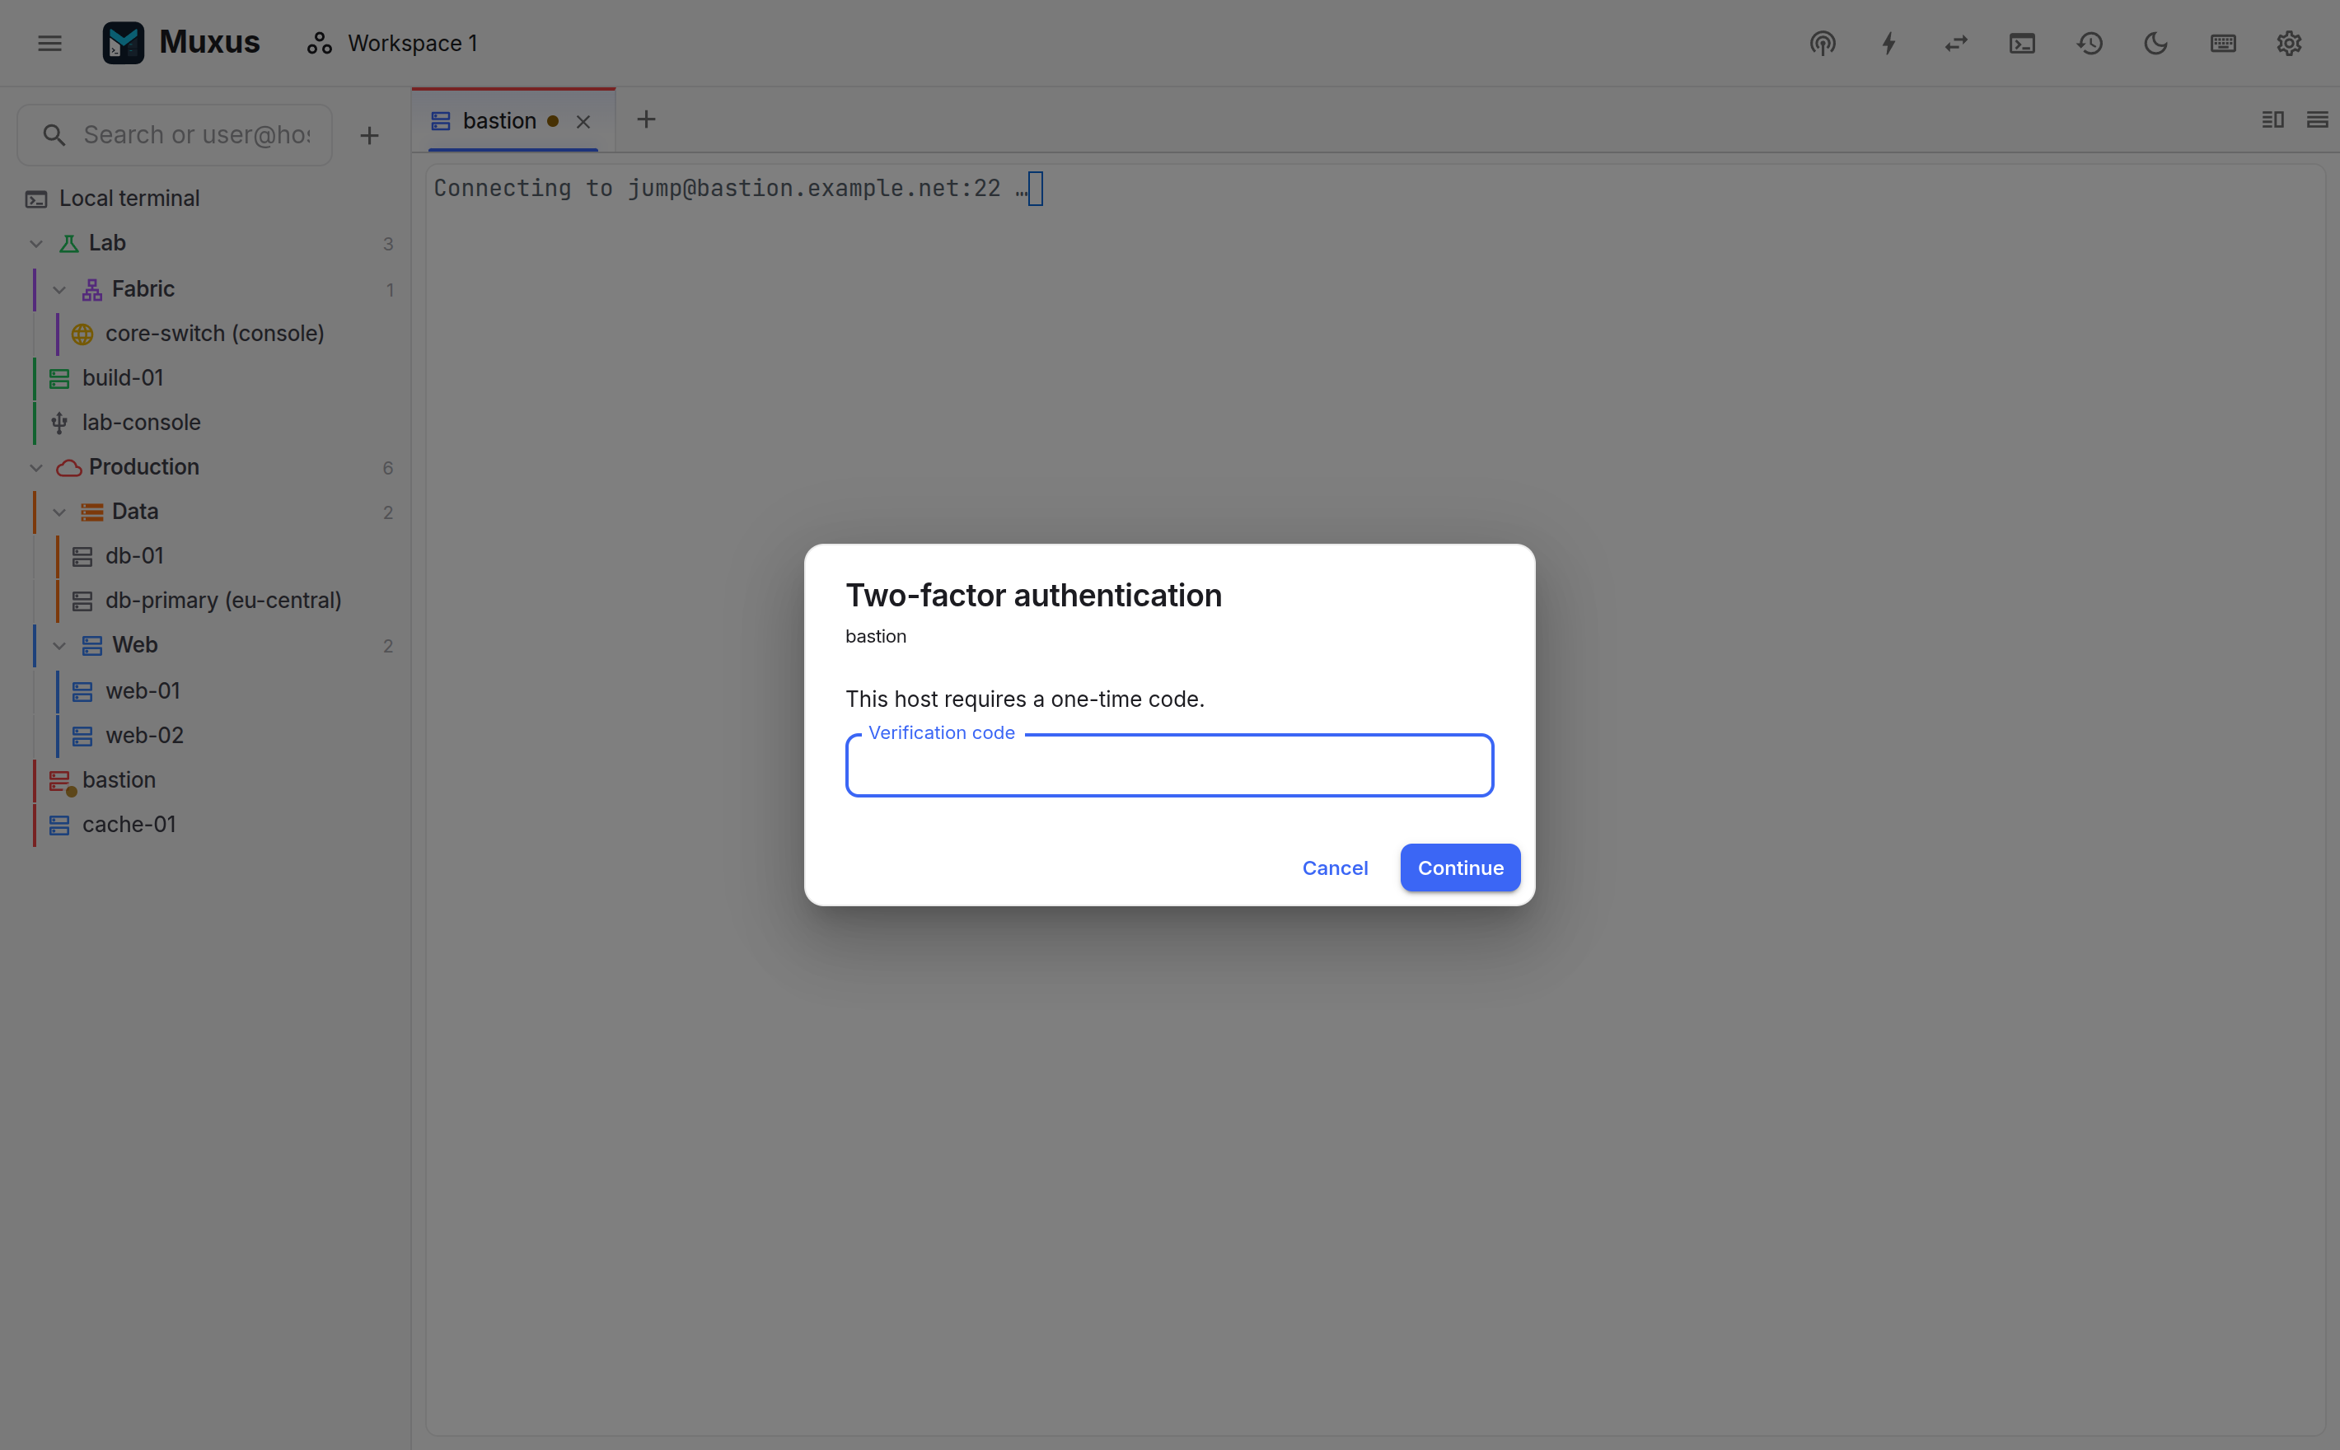2340x1450 pixels.
Task: Open the lightning bolt quick actions
Action: point(1889,43)
